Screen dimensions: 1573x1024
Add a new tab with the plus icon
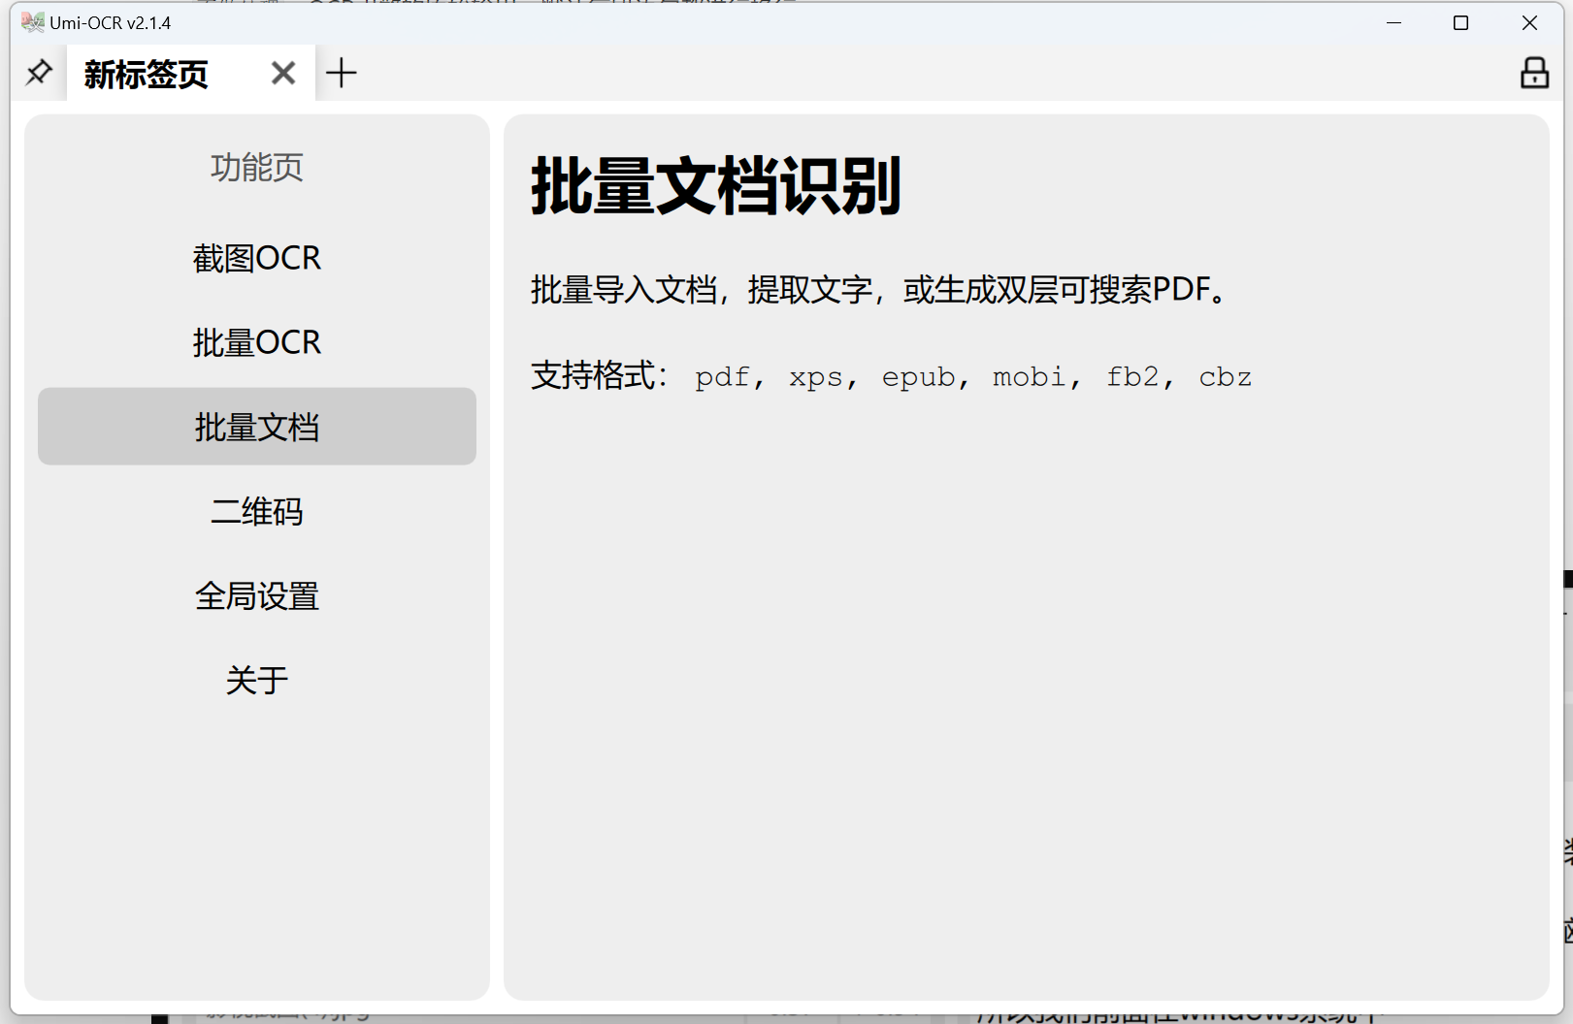coord(342,73)
